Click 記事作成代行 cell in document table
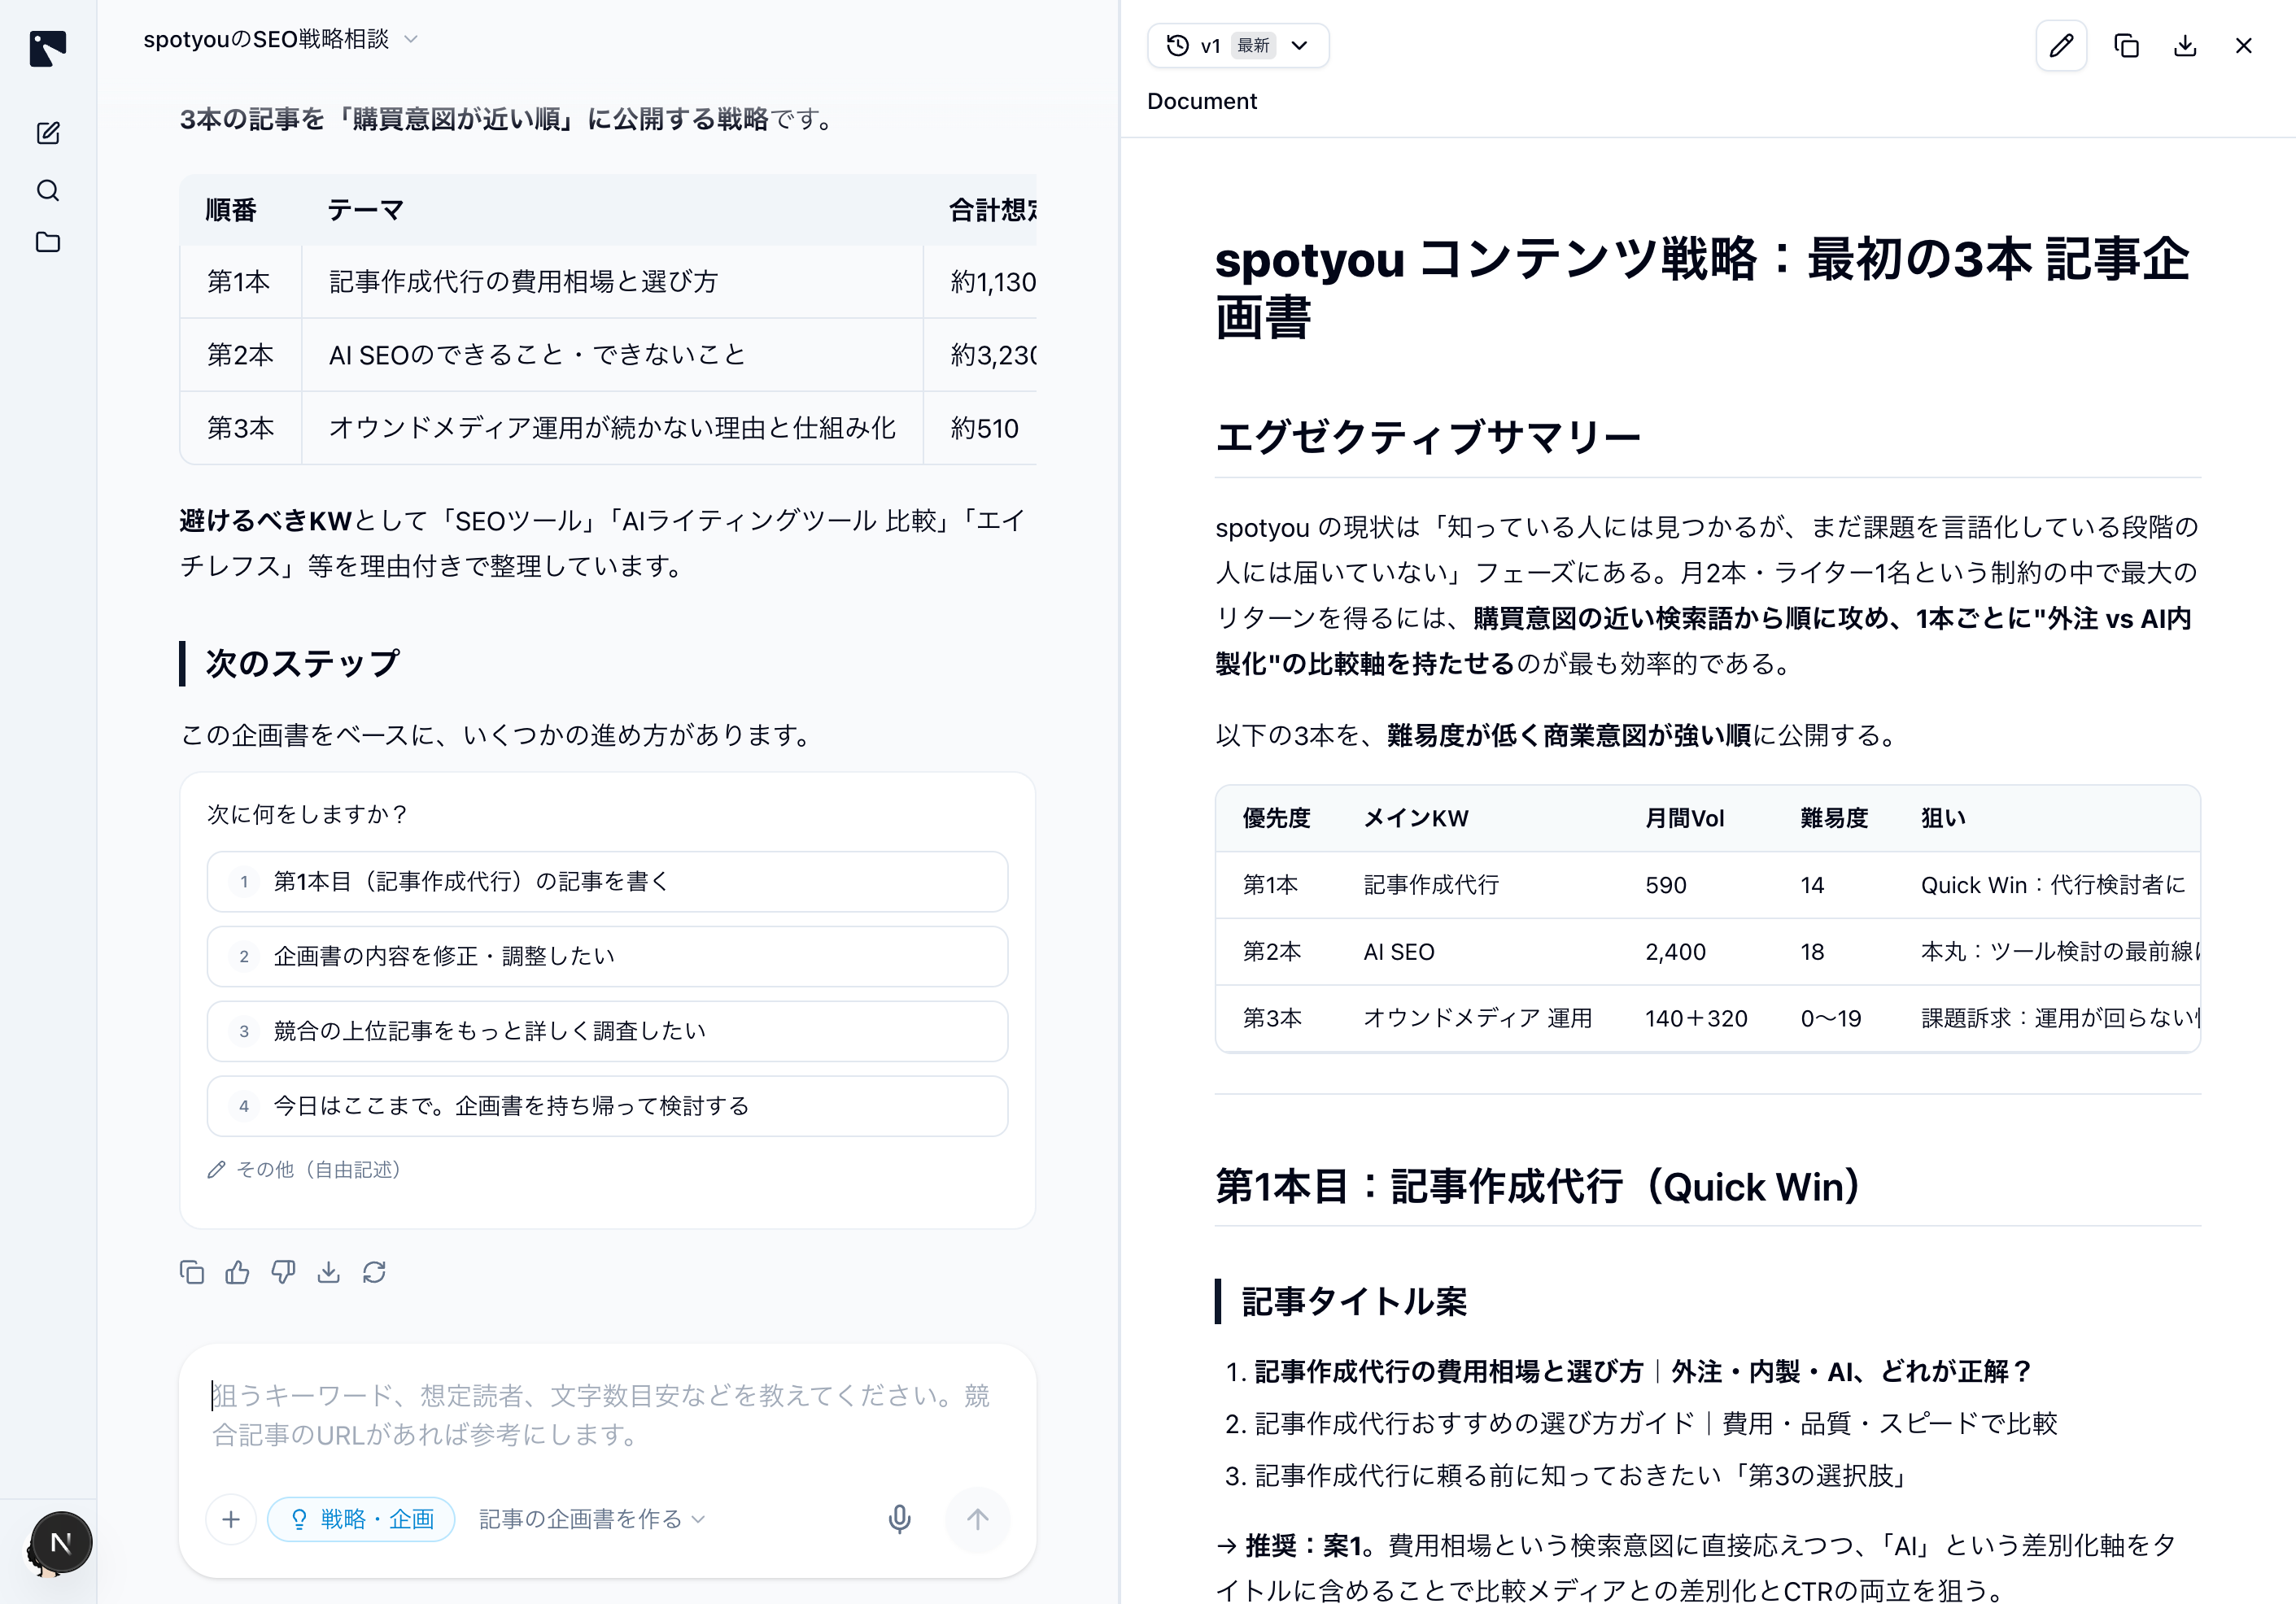The height and width of the screenshot is (1604, 2296). pyautogui.click(x=1431, y=885)
